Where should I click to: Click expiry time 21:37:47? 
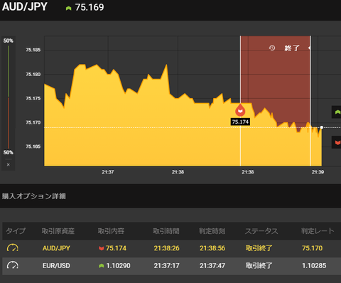pyautogui.click(x=212, y=266)
